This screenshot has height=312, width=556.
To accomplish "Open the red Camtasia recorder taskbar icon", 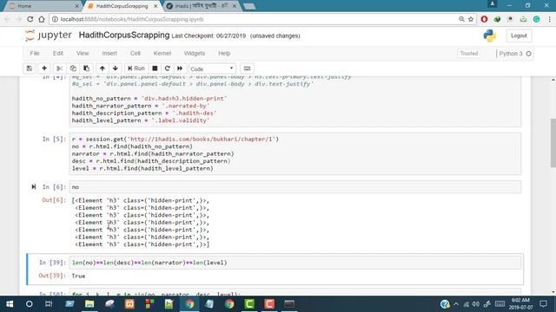I will 269,304.
